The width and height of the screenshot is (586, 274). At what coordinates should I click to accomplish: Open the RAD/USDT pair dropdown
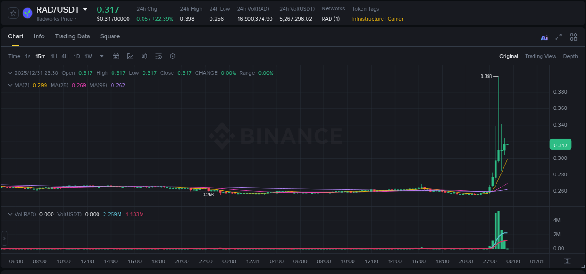click(85, 9)
